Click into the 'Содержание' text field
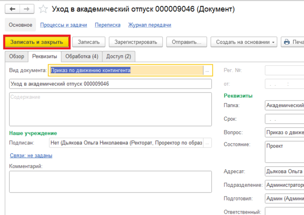304x215 pixels. (x=111, y=110)
